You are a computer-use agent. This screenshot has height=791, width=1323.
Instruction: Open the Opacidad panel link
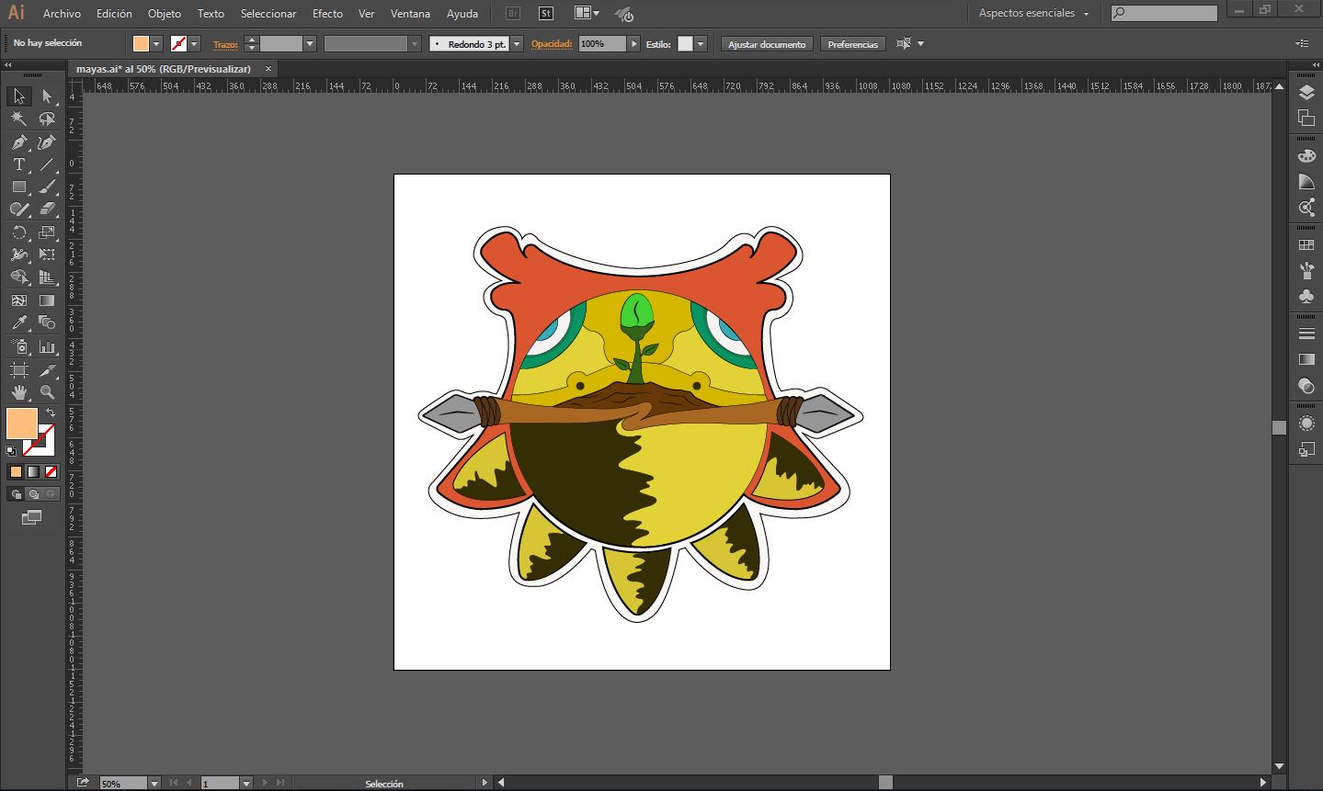(x=552, y=44)
